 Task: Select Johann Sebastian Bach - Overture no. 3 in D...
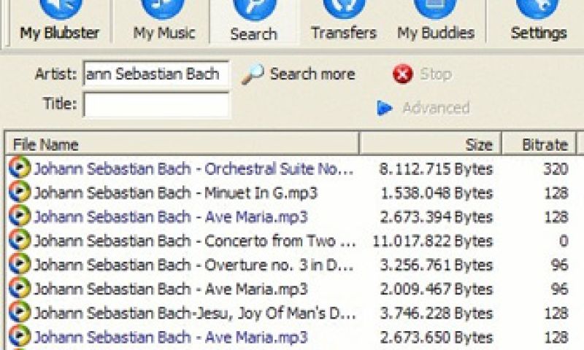(x=193, y=265)
